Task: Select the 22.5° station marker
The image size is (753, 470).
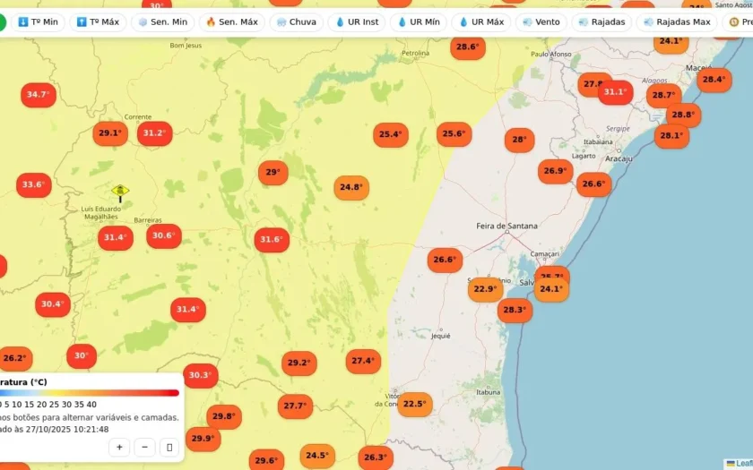Action: 415,404
